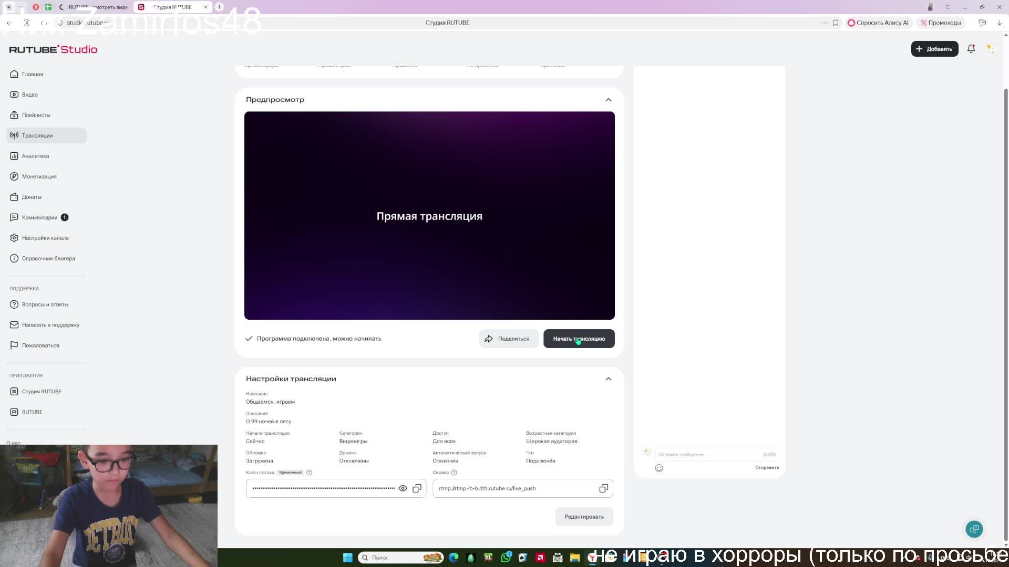Open the notifications bell
This screenshot has width=1009, height=567.
(x=971, y=49)
